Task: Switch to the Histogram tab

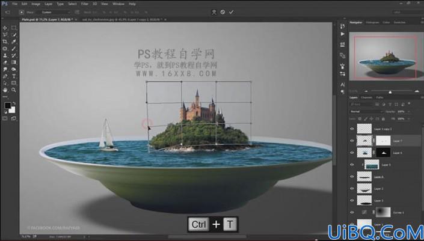Action: pyautogui.click(x=372, y=22)
